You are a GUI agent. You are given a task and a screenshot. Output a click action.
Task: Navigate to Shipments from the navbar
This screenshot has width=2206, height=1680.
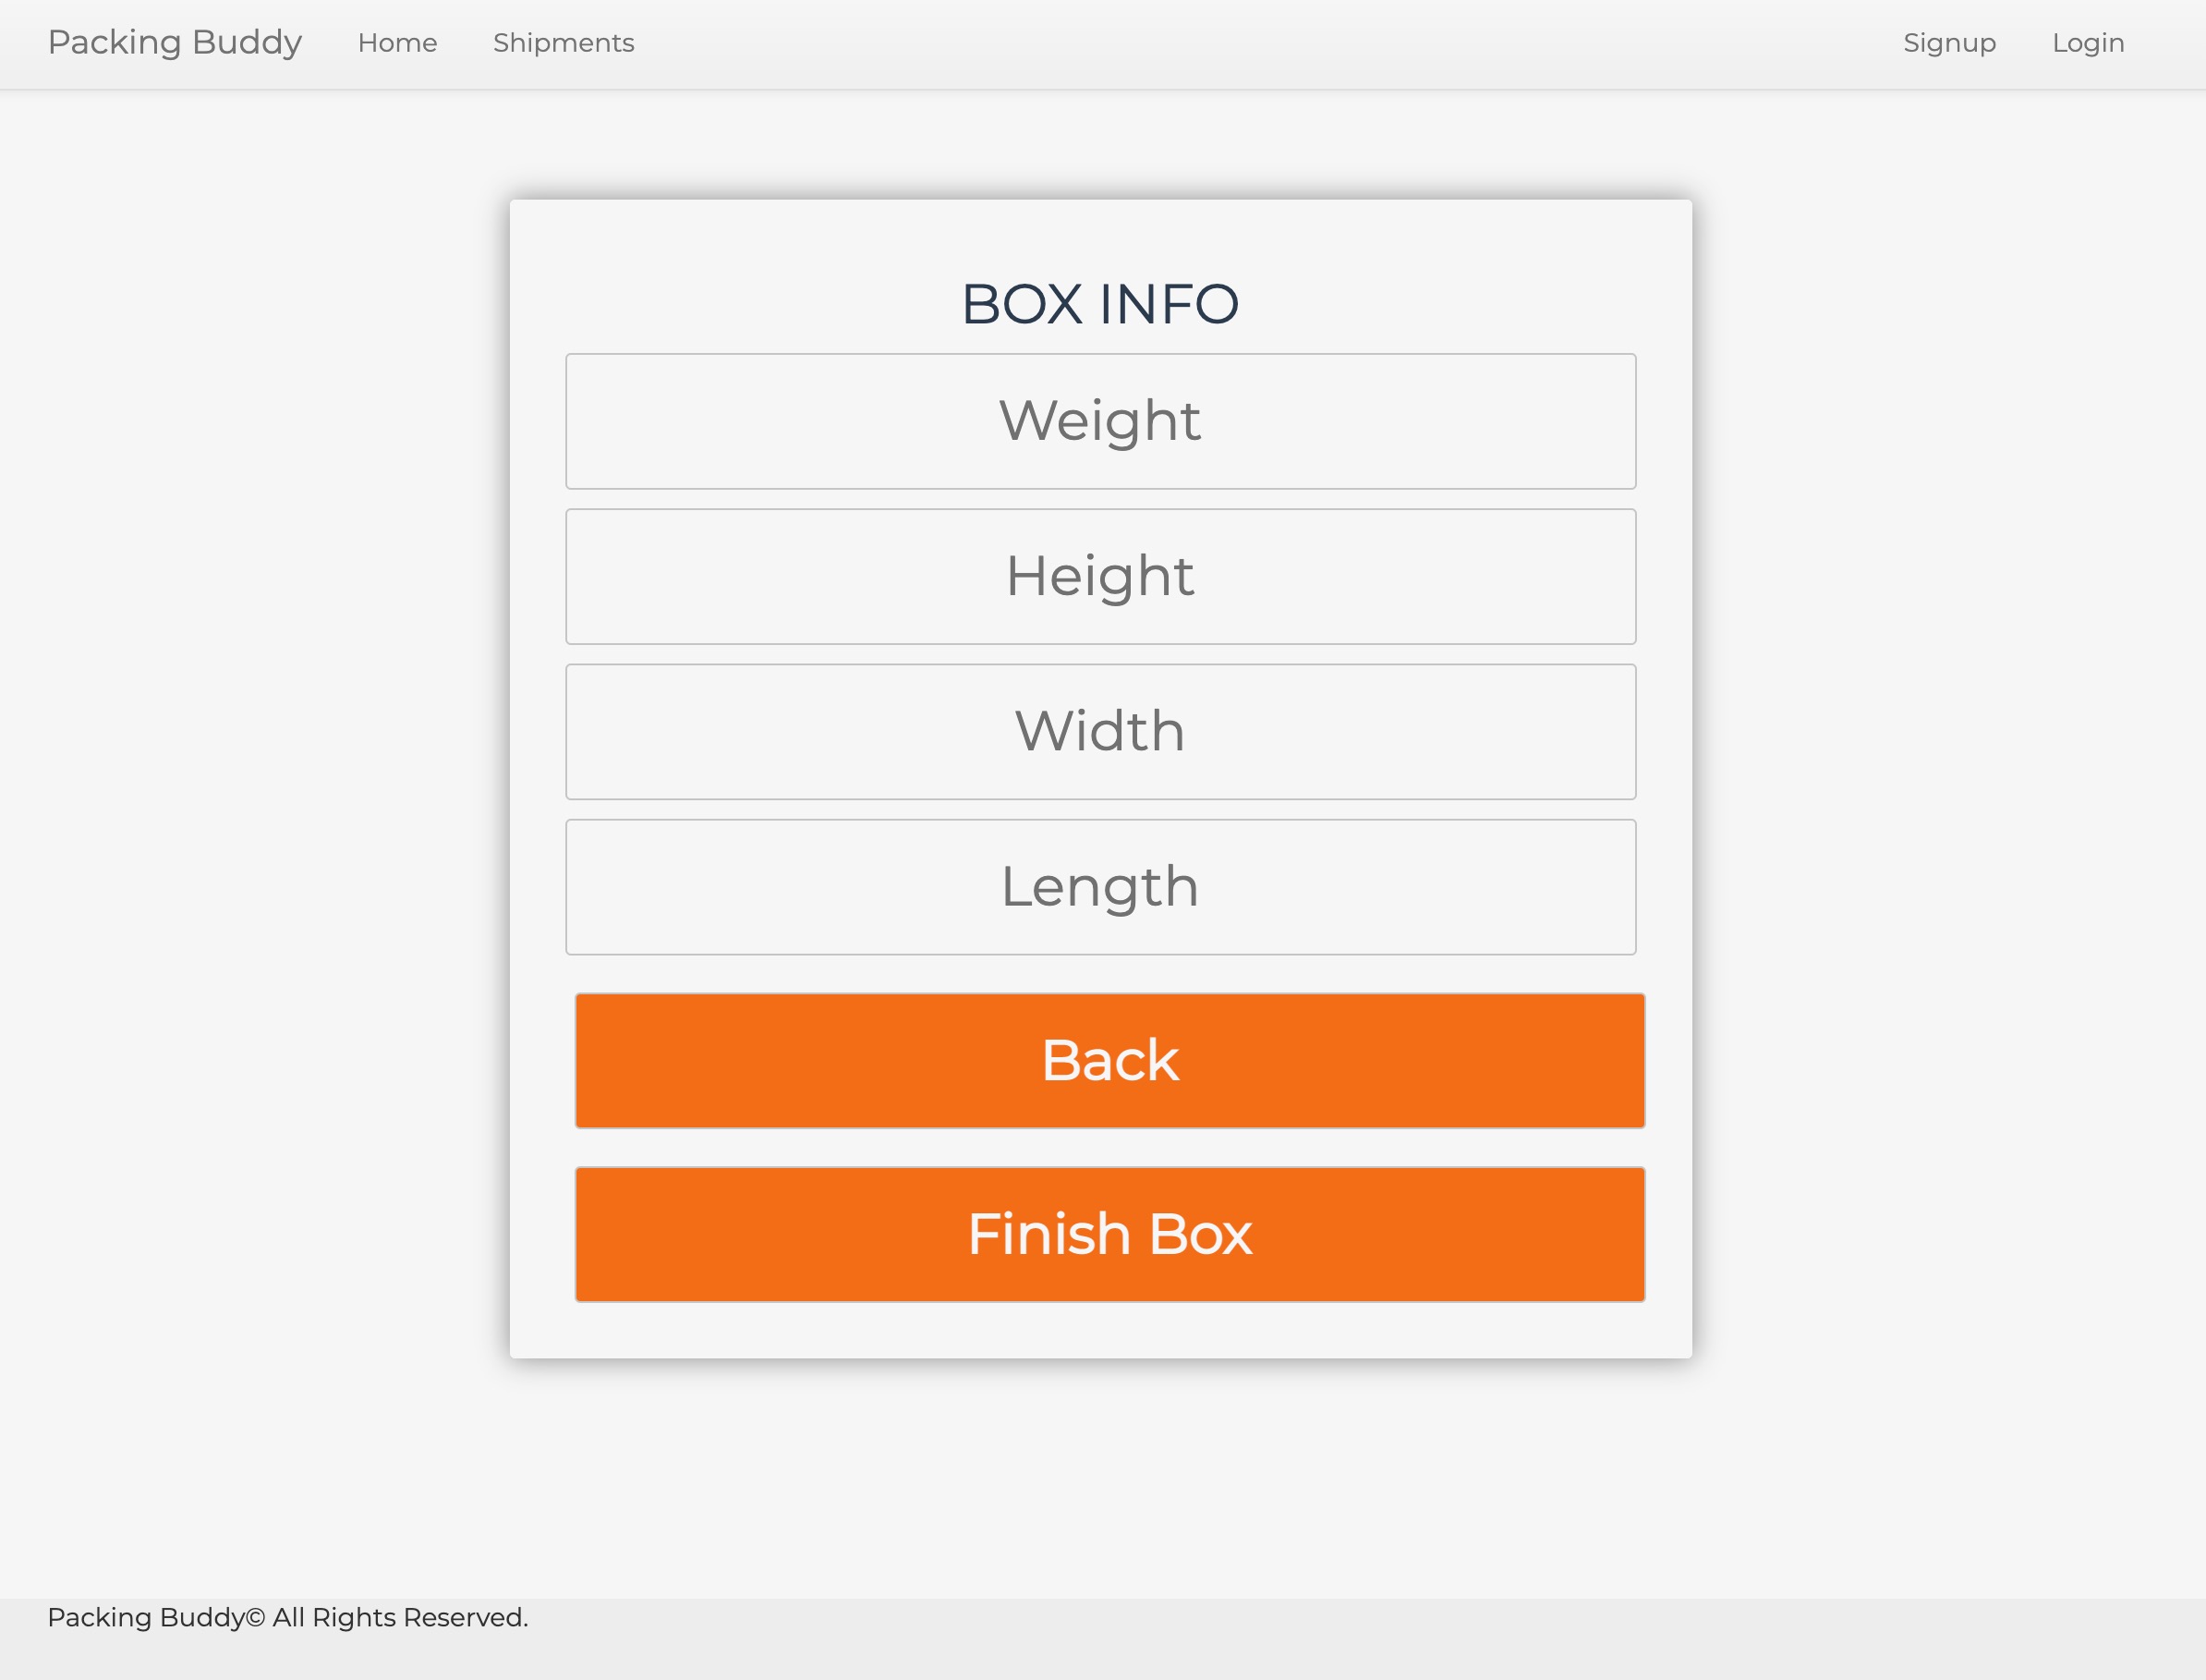[563, 43]
